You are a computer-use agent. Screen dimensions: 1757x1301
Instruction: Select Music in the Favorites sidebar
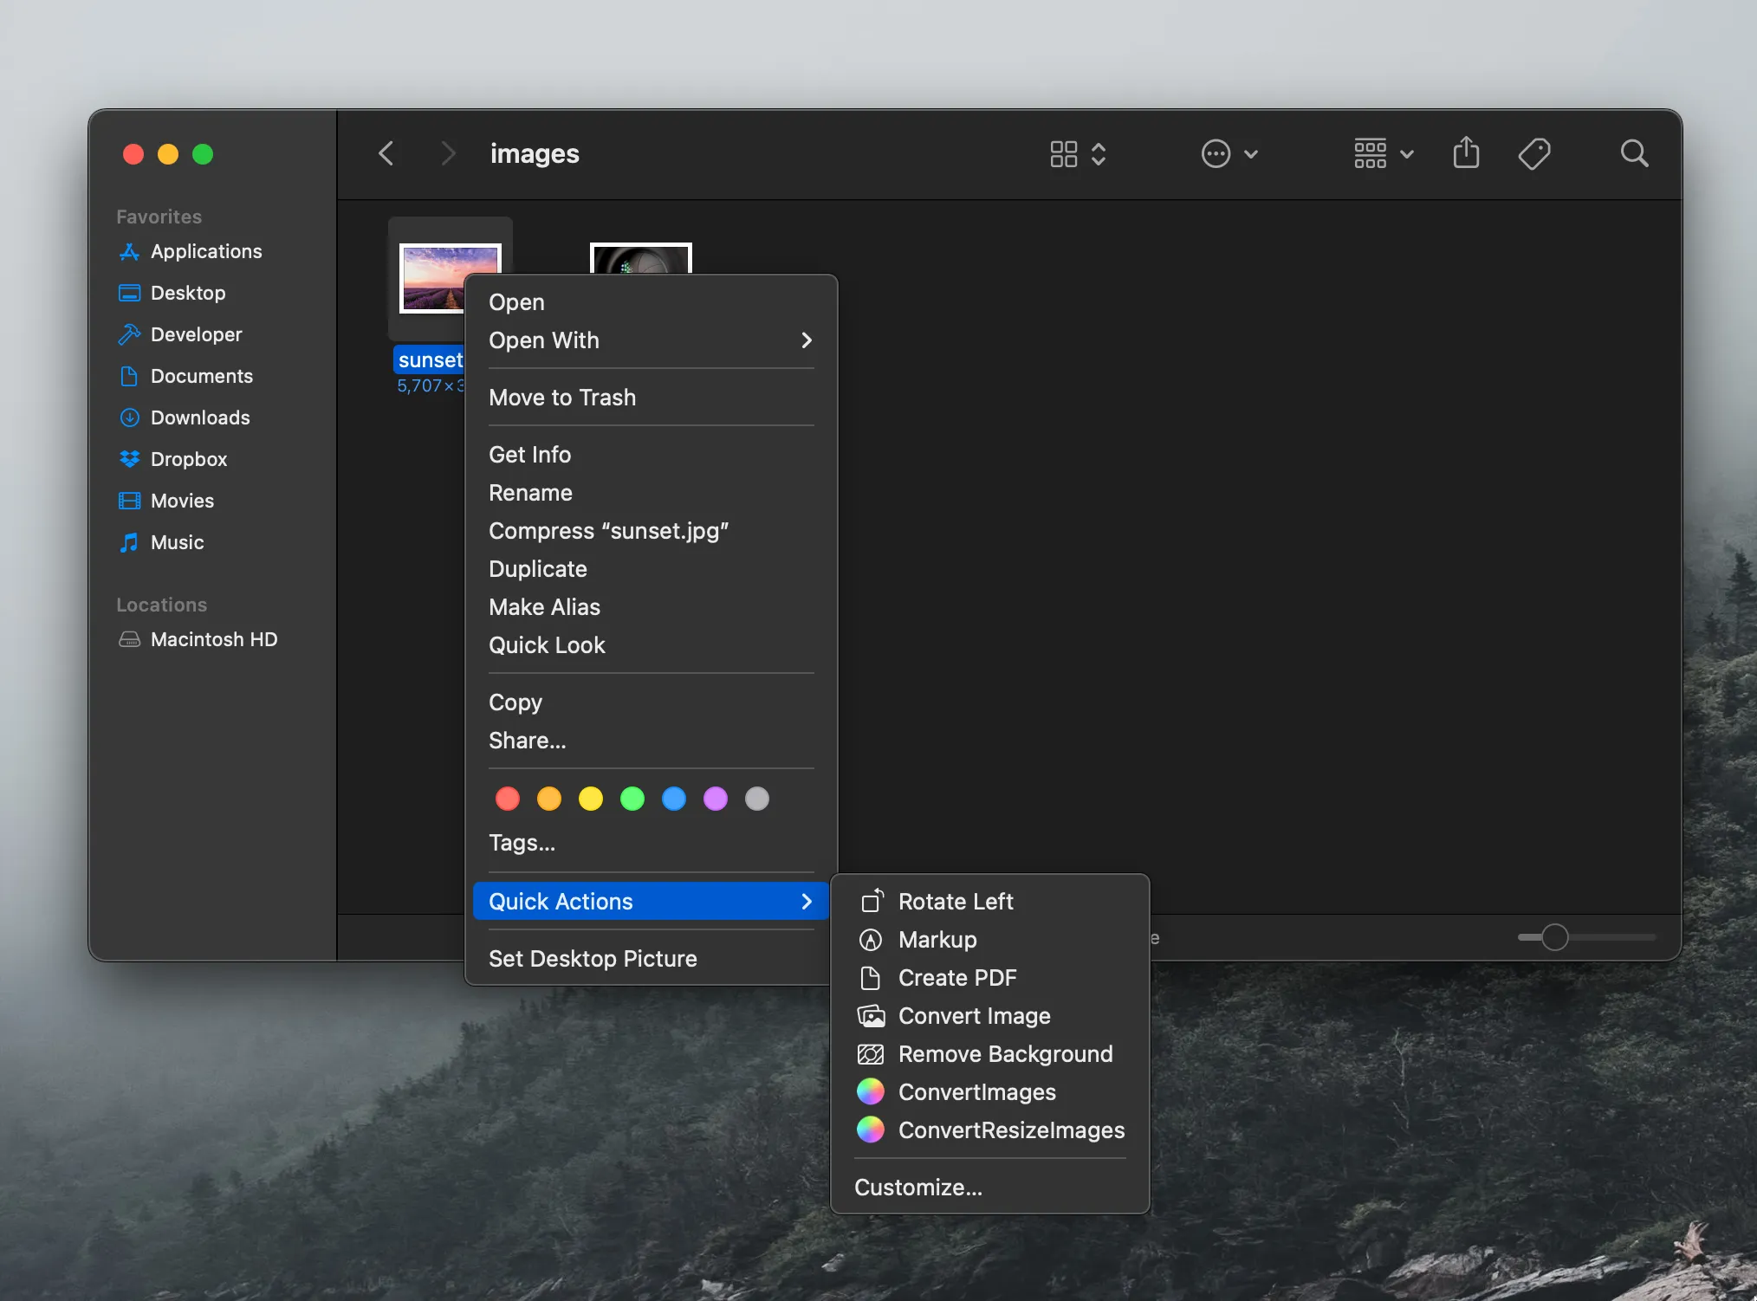point(176,542)
